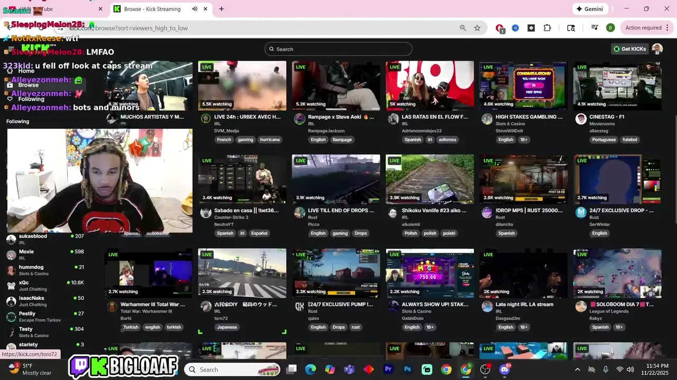Screen dimensions: 677x380
Task: Click SerWinter channel avatar
Action: pos(581,212)
